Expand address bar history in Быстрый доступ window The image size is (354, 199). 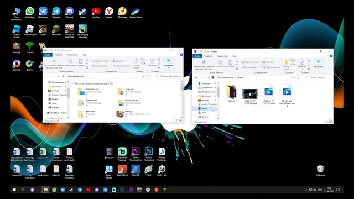pos(143,76)
